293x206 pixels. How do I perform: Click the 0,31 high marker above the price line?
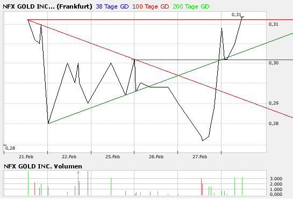tap(236, 14)
